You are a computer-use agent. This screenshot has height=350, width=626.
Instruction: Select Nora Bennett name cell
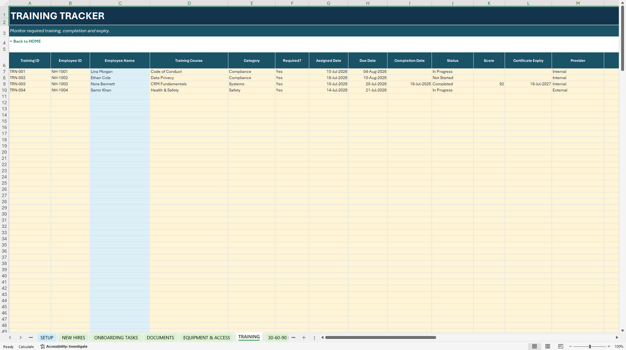point(120,84)
